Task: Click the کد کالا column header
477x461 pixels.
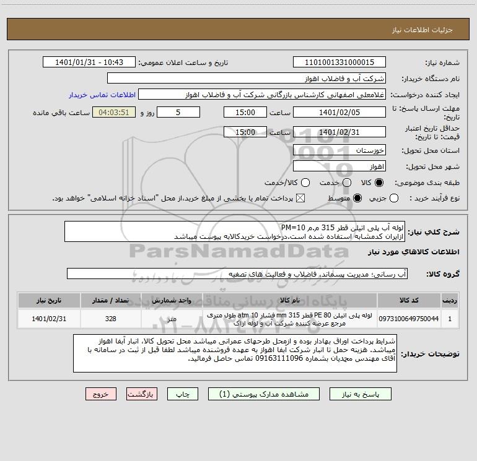Action: click(x=409, y=300)
